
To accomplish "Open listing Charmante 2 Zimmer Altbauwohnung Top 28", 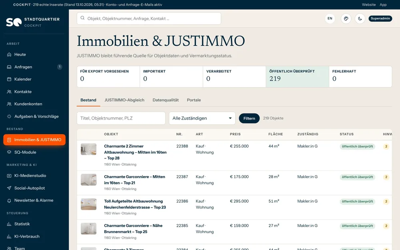I will pos(135,152).
